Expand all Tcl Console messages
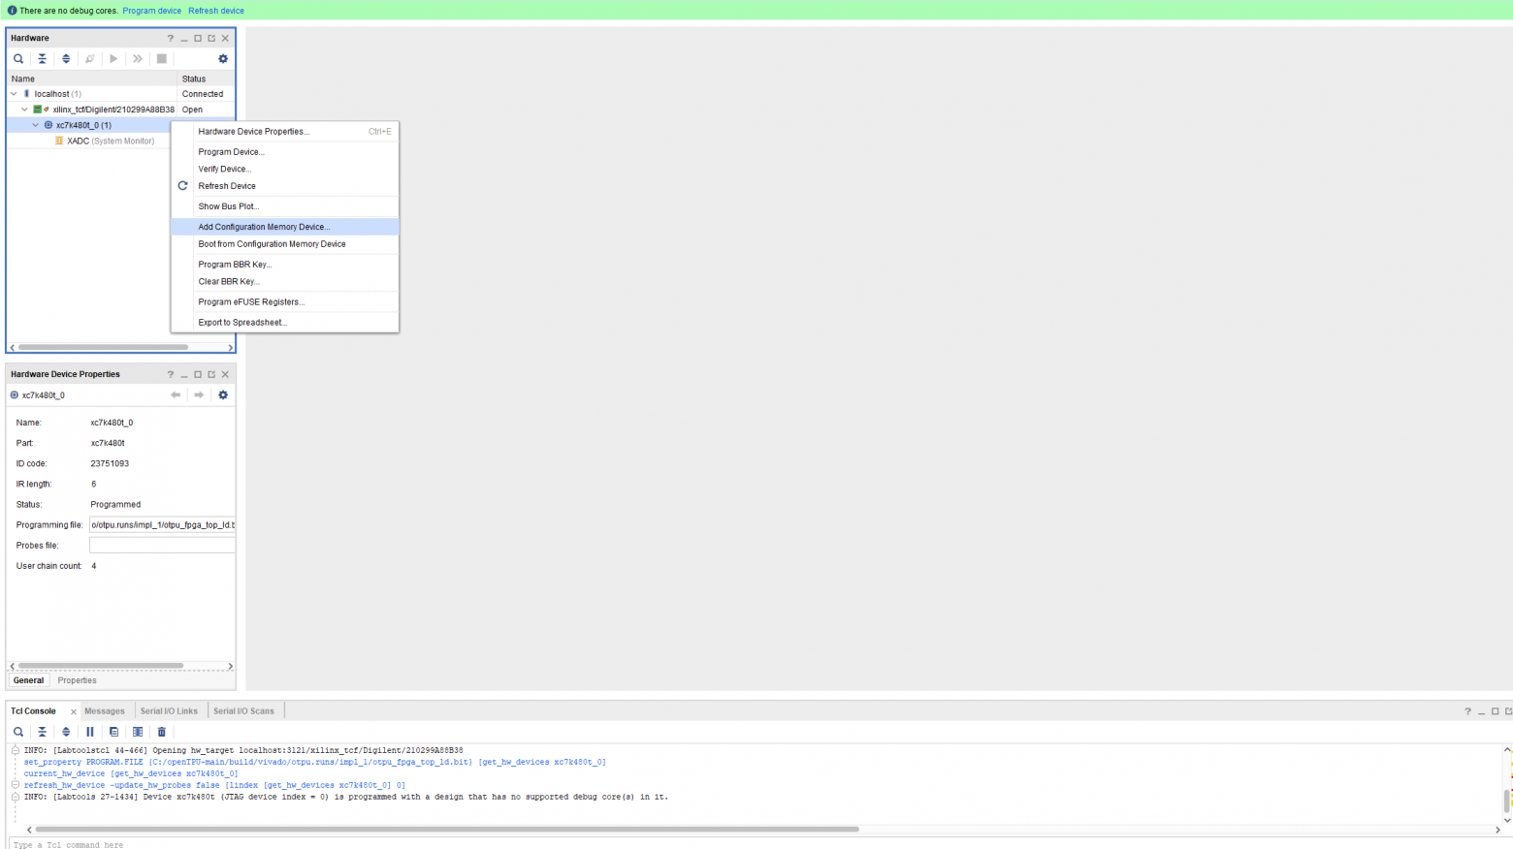 (66, 732)
